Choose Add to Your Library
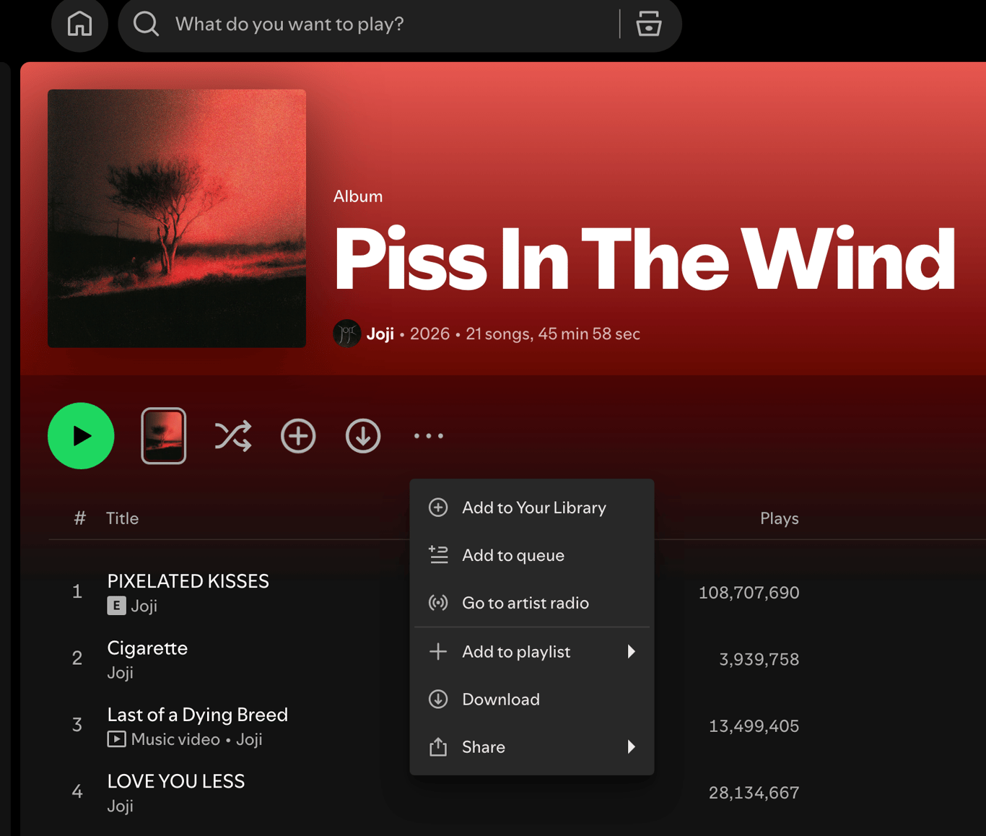 [x=532, y=508]
